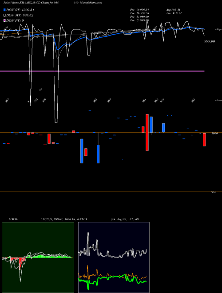
Task: Open the dark blue ADX indicator panel
Action: [114, 257]
